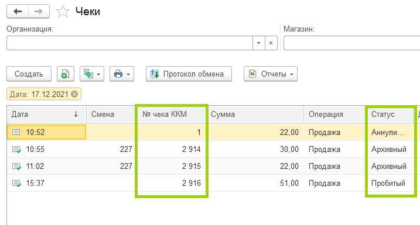This screenshot has width=420, height=225.
Task: Focus the Организация input field
Action: click(x=129, y=43)
